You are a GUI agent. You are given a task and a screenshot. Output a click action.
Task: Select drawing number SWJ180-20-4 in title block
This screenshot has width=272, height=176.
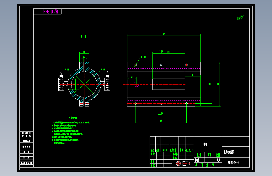233,162
